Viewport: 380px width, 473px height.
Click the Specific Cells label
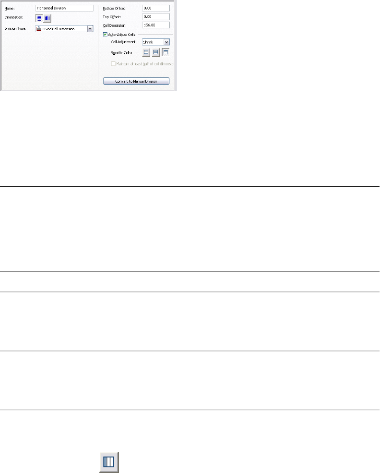pos(122,52)
